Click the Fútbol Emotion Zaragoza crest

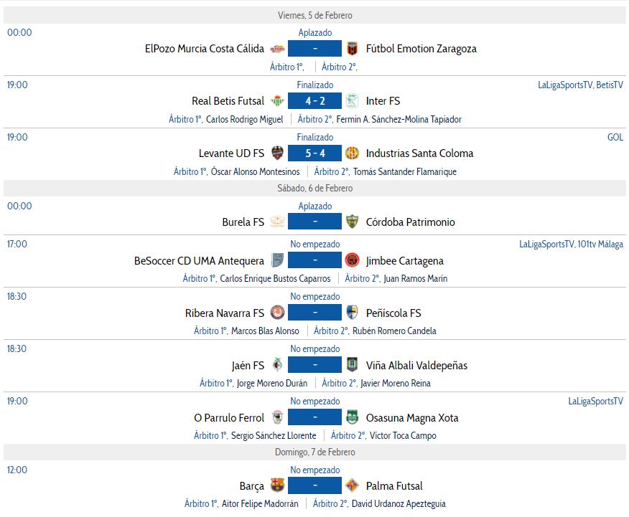coord(352,49)
